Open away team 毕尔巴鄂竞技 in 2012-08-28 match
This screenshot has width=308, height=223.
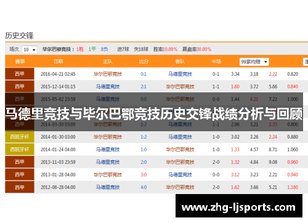click(180, 187)
